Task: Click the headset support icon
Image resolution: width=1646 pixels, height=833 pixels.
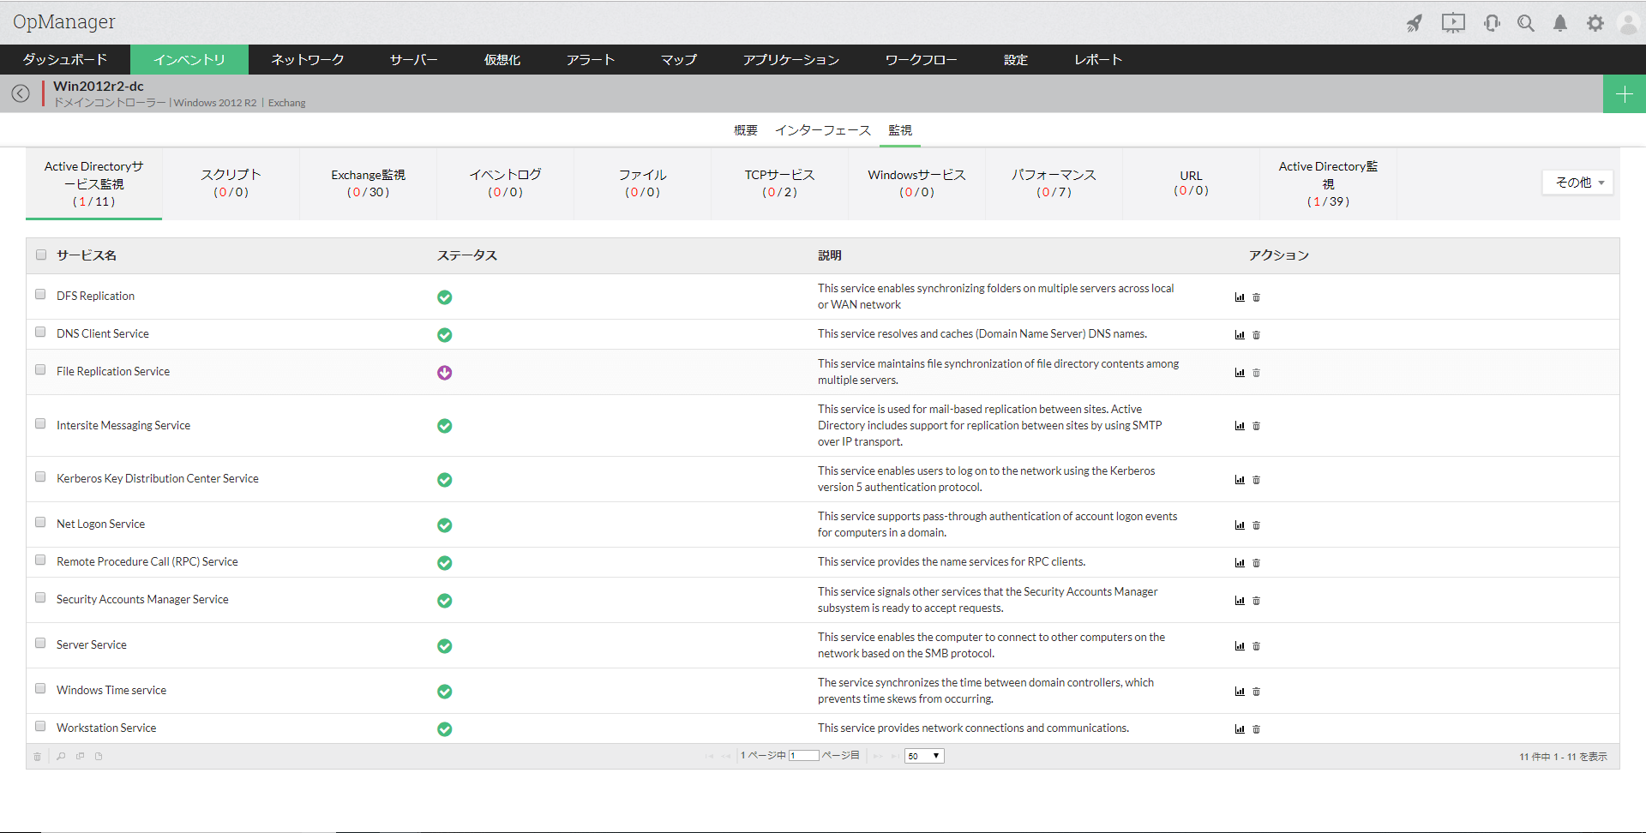Action: point(1492,23)
